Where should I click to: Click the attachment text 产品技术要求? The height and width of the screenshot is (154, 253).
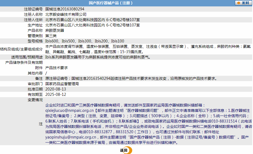pos(57,68)
